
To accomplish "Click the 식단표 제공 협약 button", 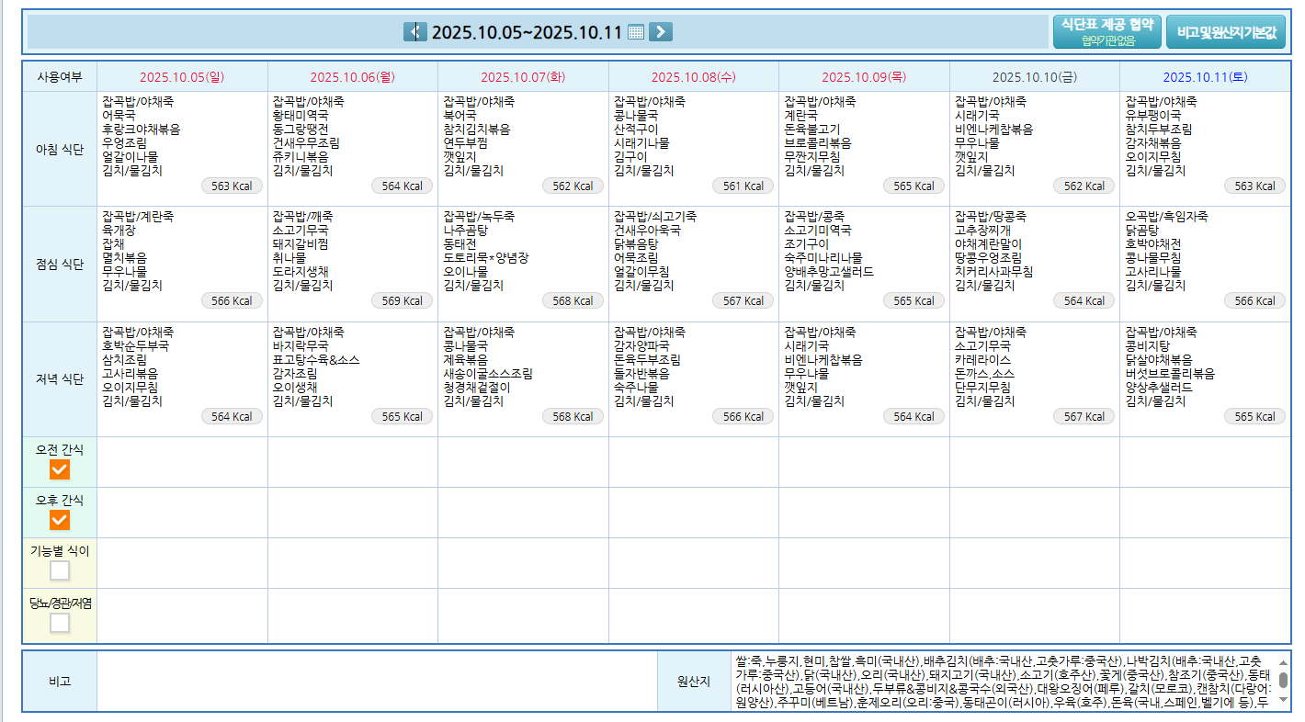I will click(1106, 31).
